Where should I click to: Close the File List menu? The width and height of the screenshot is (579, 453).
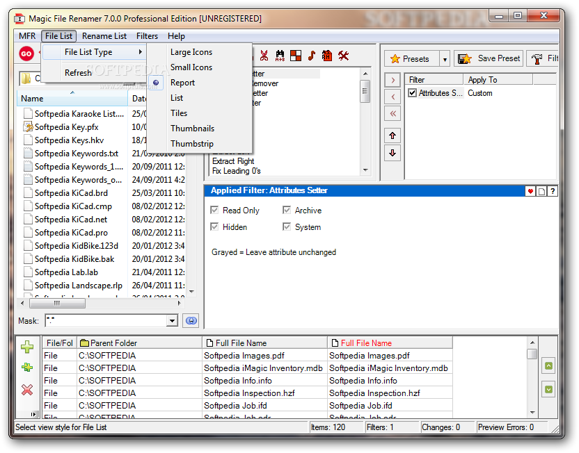[58, 36]
